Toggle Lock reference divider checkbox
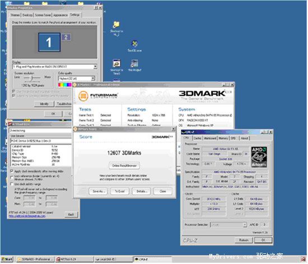 12,177
